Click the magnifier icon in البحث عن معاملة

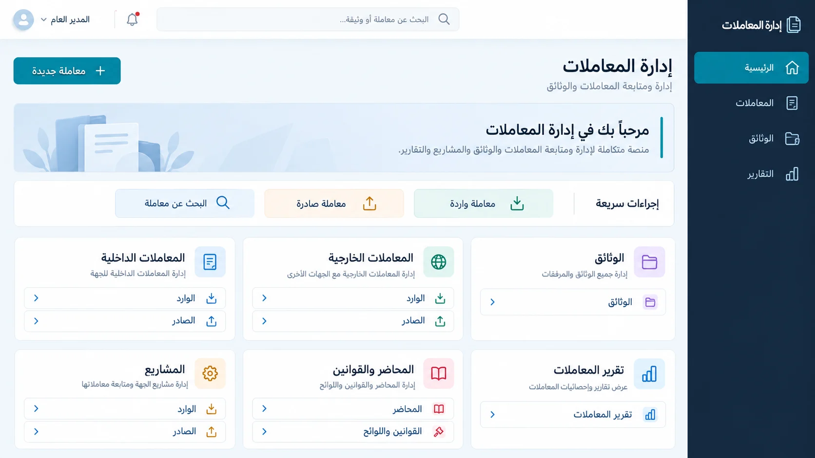point(223,203)
